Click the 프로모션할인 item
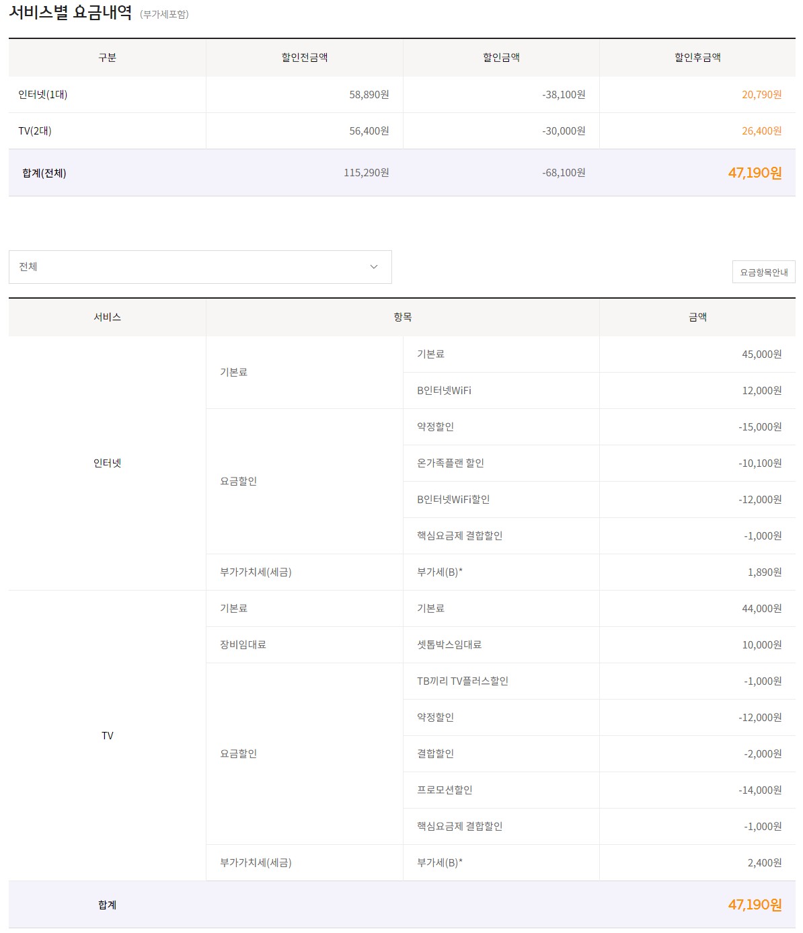Viewport: 803px width, 933px height. tap(445, 790)
